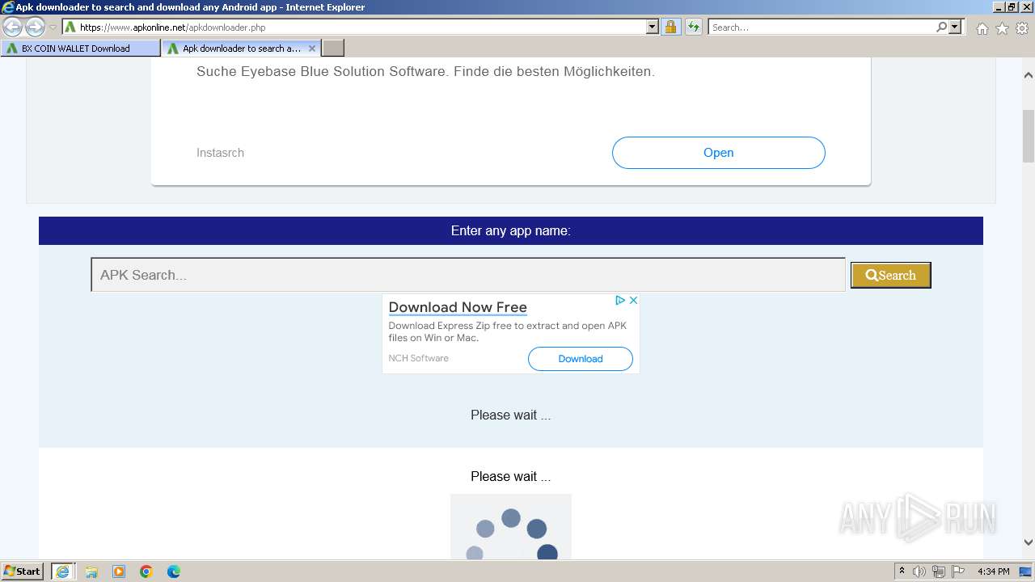1035x582 pixels.
Task: Open the AdChoices triangle icon on ad
Action: pos(620,300)
